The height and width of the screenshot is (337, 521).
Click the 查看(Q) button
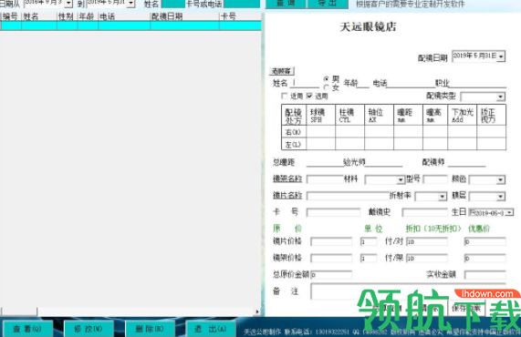tap(27, 329)
